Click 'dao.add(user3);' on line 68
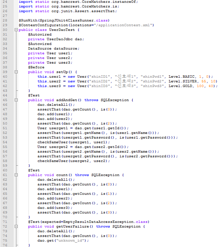Screen dimensions: 218x247 55,208
